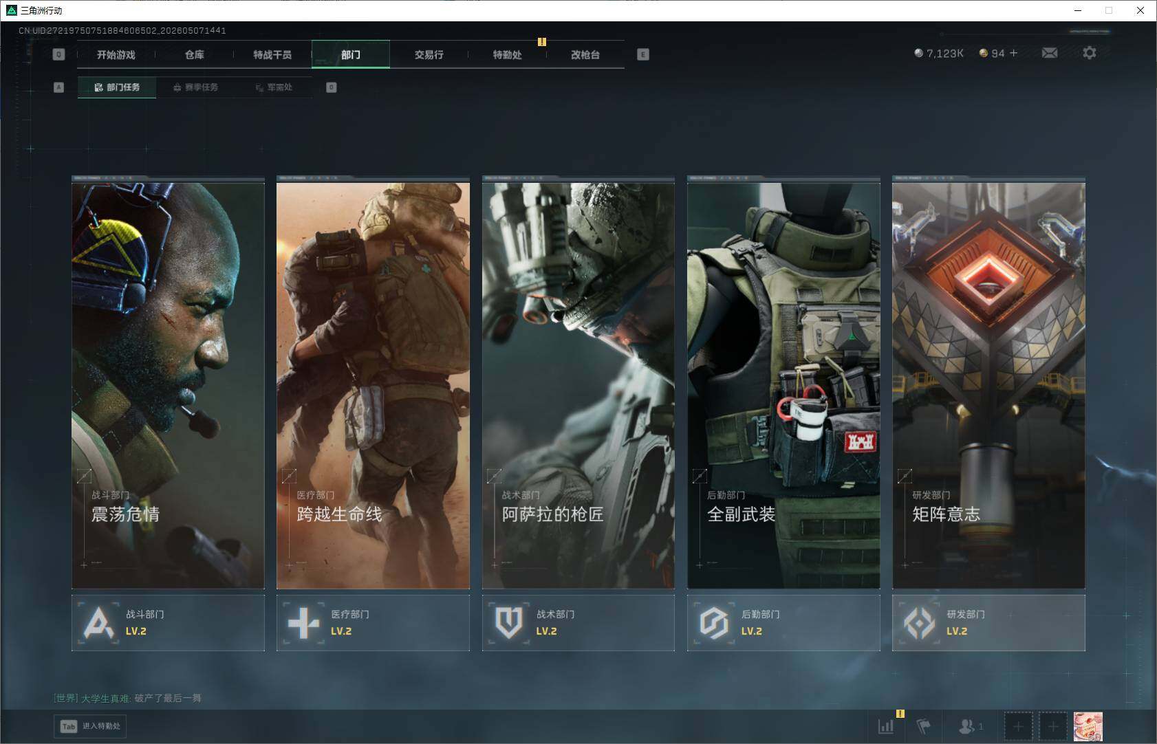The image size is (1157, 744).
Task: Open the settings gear icon
Action: pos(1089,53)
